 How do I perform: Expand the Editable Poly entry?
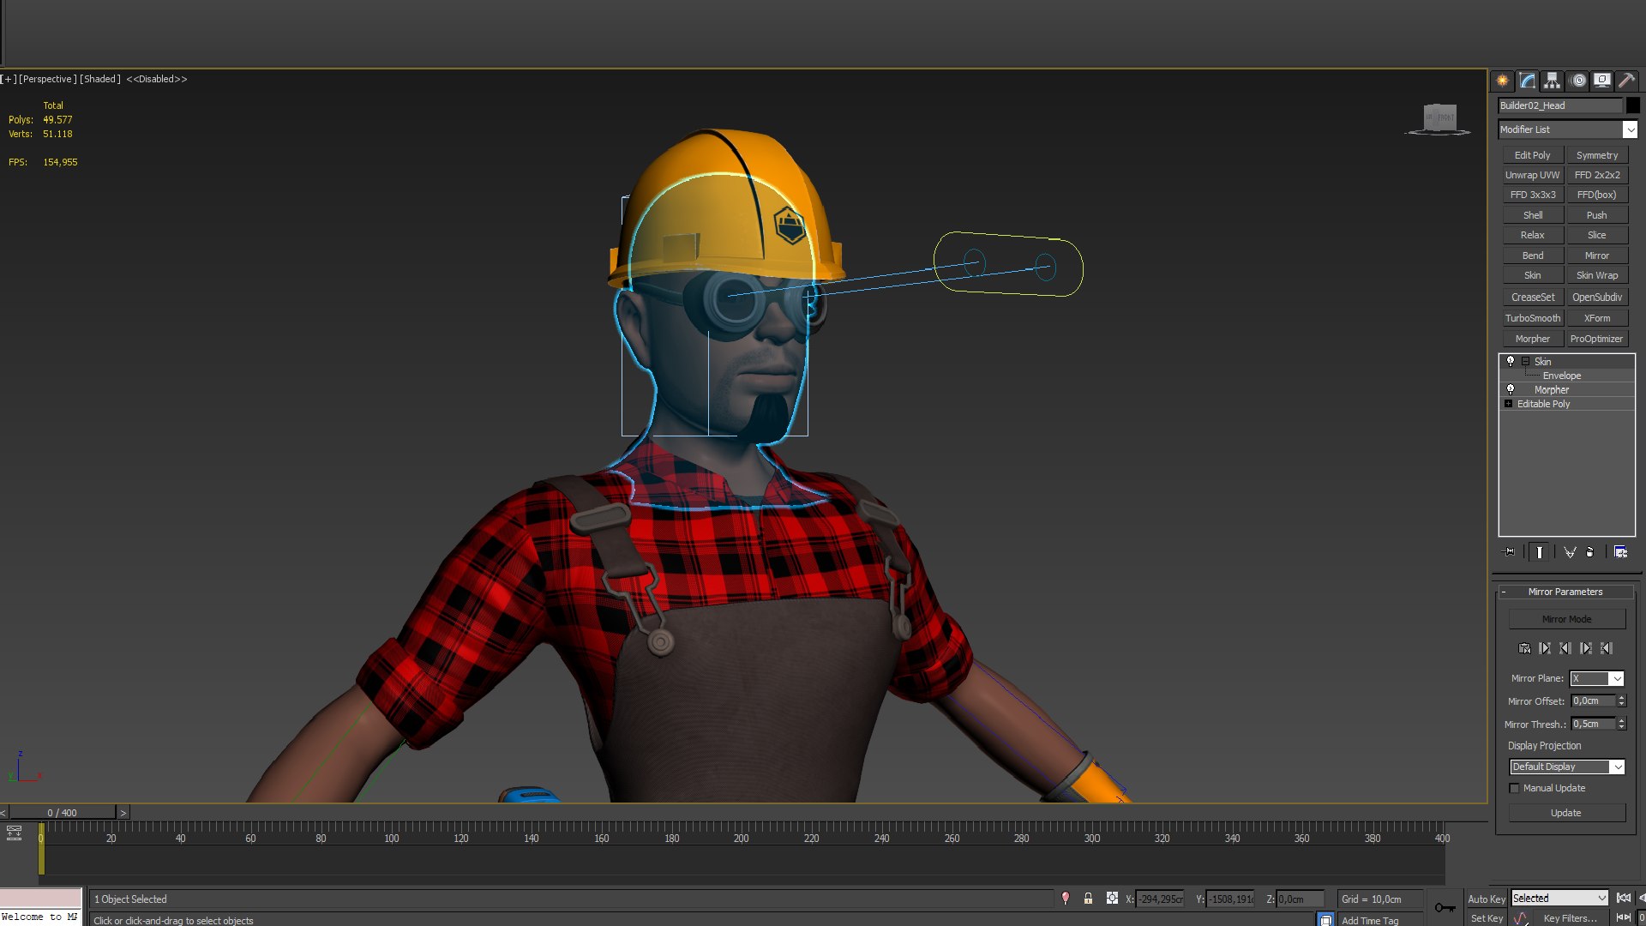coord(1508,404)
